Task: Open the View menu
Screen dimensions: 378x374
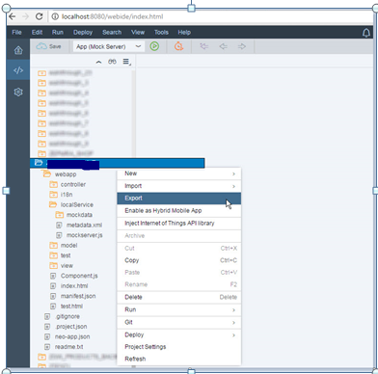Action: click(x=138, y=32)
